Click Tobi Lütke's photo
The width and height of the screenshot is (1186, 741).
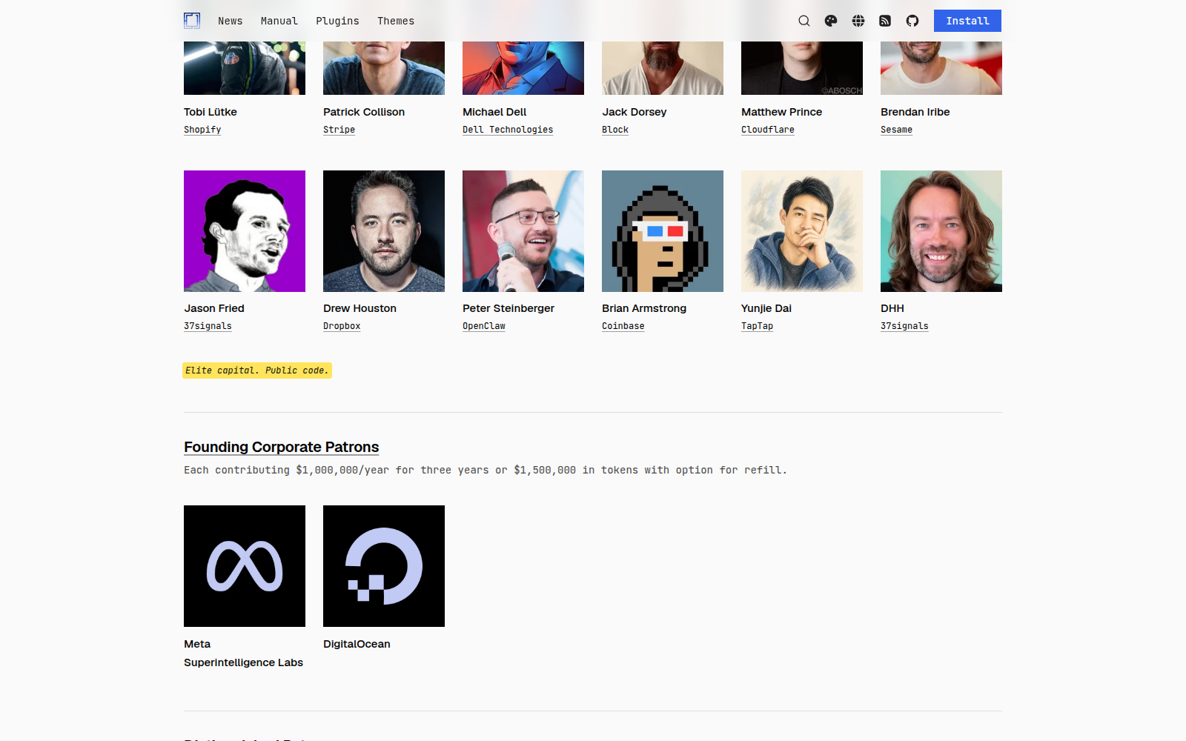coord(245,68)
